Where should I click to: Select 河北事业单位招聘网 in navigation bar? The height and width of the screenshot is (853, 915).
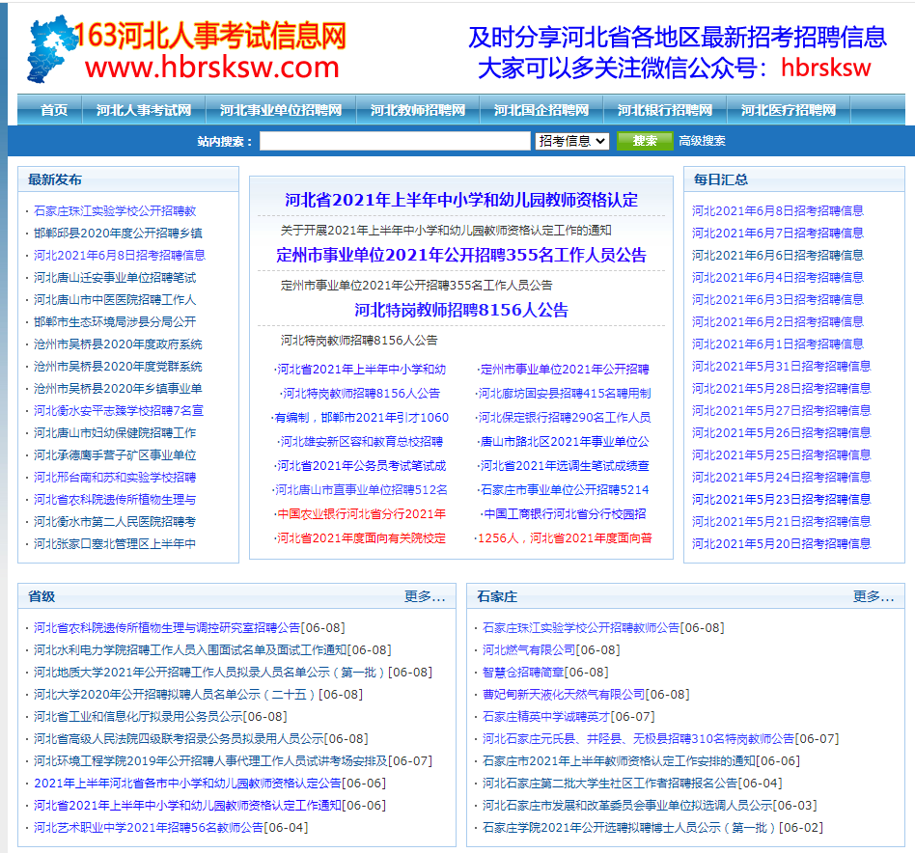tap(281, 110)
